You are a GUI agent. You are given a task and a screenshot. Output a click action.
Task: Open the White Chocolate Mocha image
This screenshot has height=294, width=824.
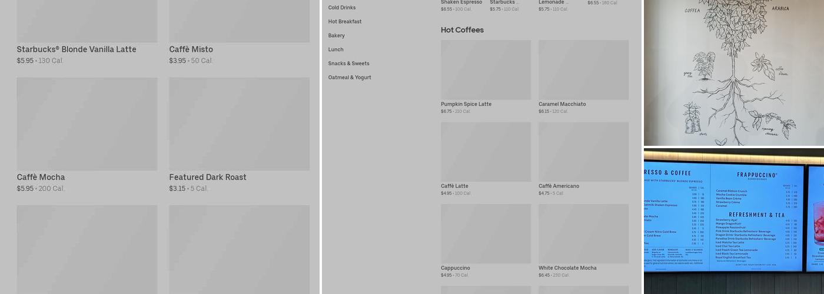pyautogui.click(x=583, y=233)
